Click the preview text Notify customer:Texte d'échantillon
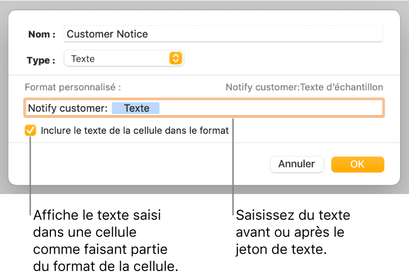This screenshot has height=276, width=409. (304, 87)
